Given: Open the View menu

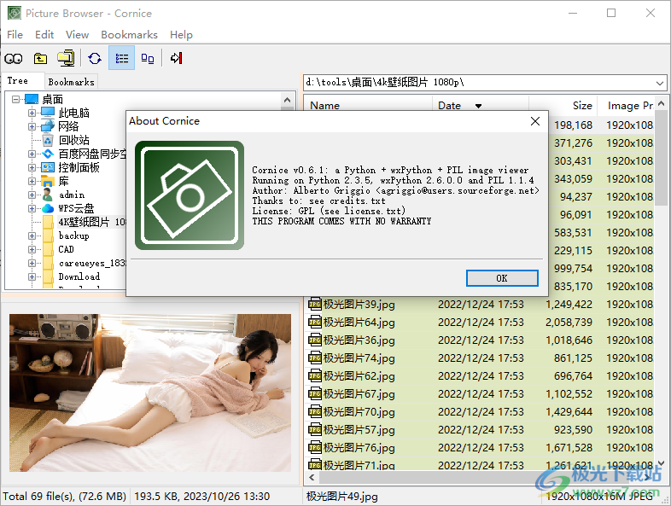Looking at the screenshot, I should 77,35.
